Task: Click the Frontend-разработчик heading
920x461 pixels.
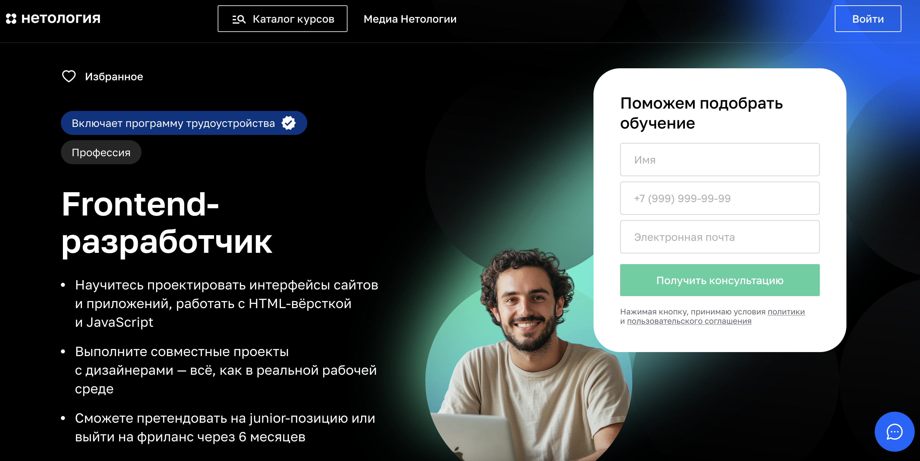Action: coord(167,222)
